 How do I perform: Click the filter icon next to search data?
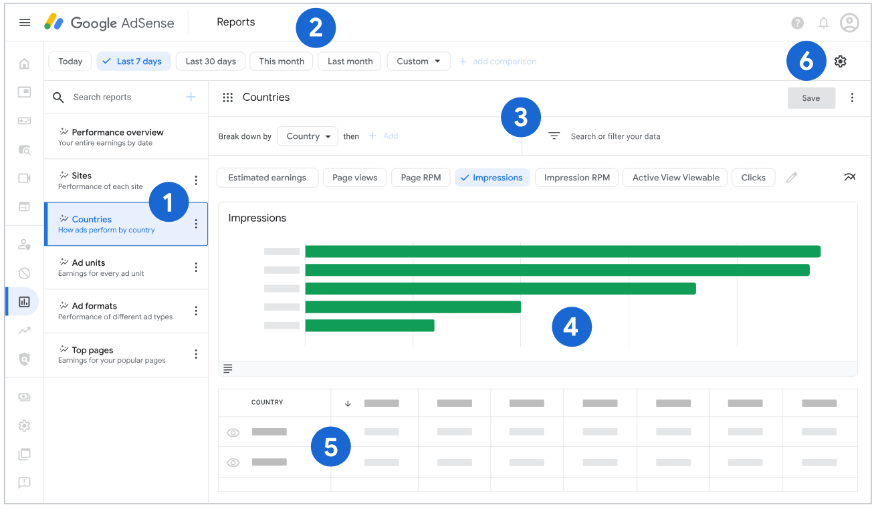(554, 136)
